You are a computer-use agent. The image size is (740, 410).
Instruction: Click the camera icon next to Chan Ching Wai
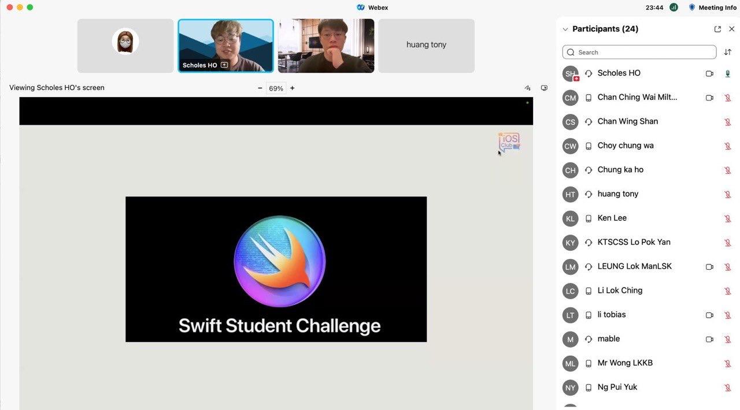pos(709,98)
